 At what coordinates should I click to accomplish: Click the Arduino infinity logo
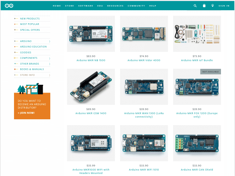coord(9,5)
